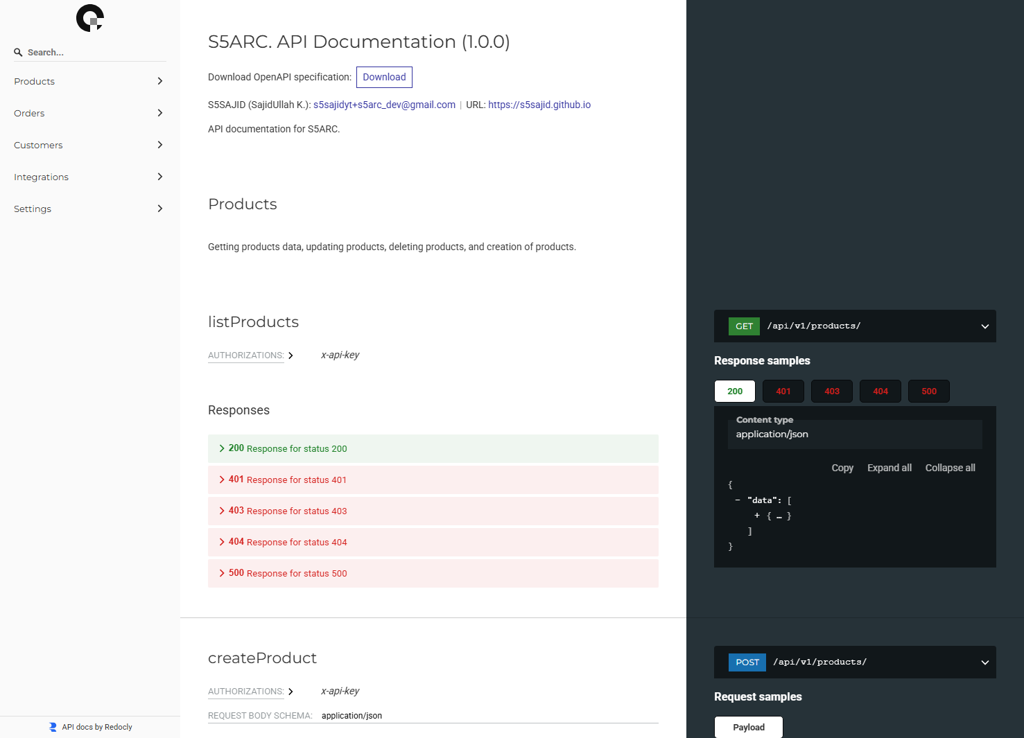Click the Redocly icon at sidebar bottom
Viewport: 1024px width, 738px height.
pyautogui.click(x=52, y=726)
